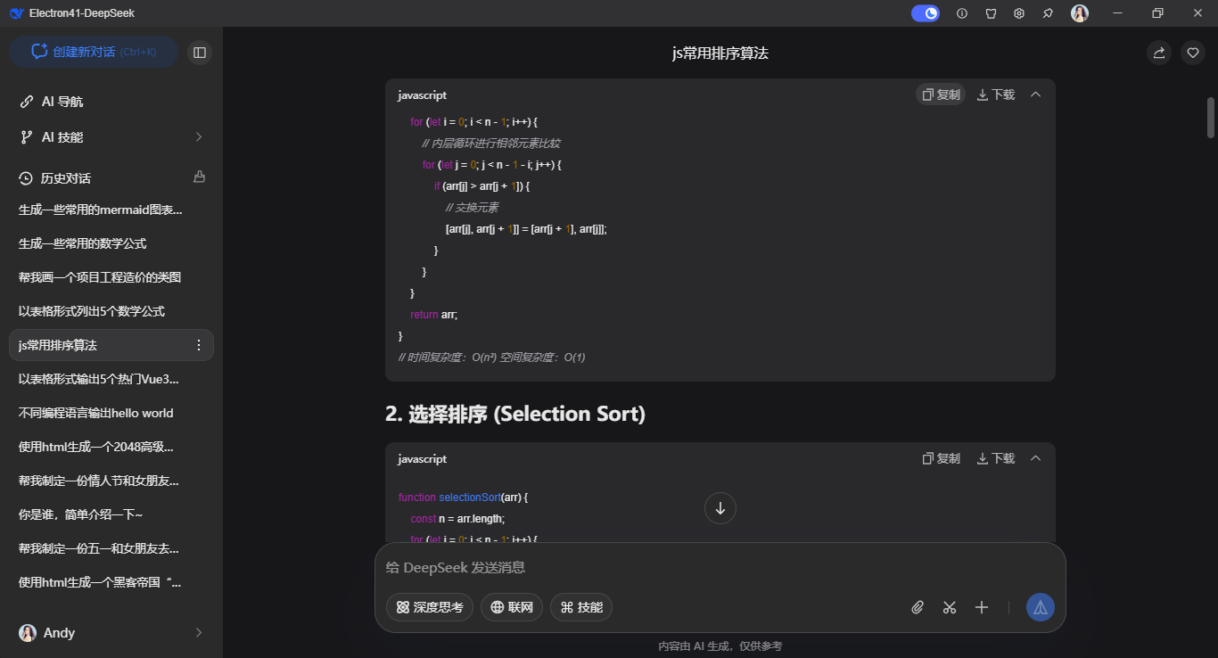The image size is (1218, 658).
Task: Toggle the dark mode switch
Action: tap(925, 13)
